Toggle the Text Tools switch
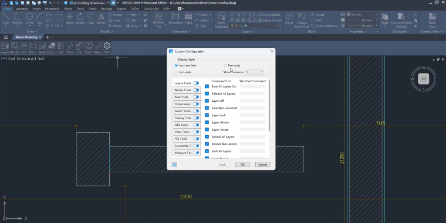The height and width of the screenshot is (223, 446). point(196,97)
